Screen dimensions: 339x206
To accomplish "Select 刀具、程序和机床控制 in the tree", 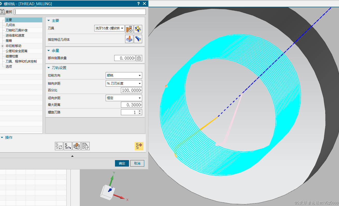I will point(21,61).
